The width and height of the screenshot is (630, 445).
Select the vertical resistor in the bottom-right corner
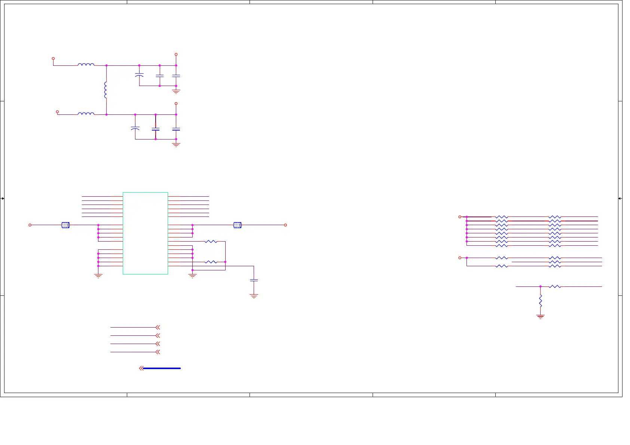pyautogui.click(x=540, y=301)
